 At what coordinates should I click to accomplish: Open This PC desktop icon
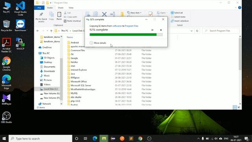click(6, 7)
